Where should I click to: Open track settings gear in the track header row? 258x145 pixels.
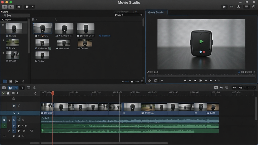(35, 93)
